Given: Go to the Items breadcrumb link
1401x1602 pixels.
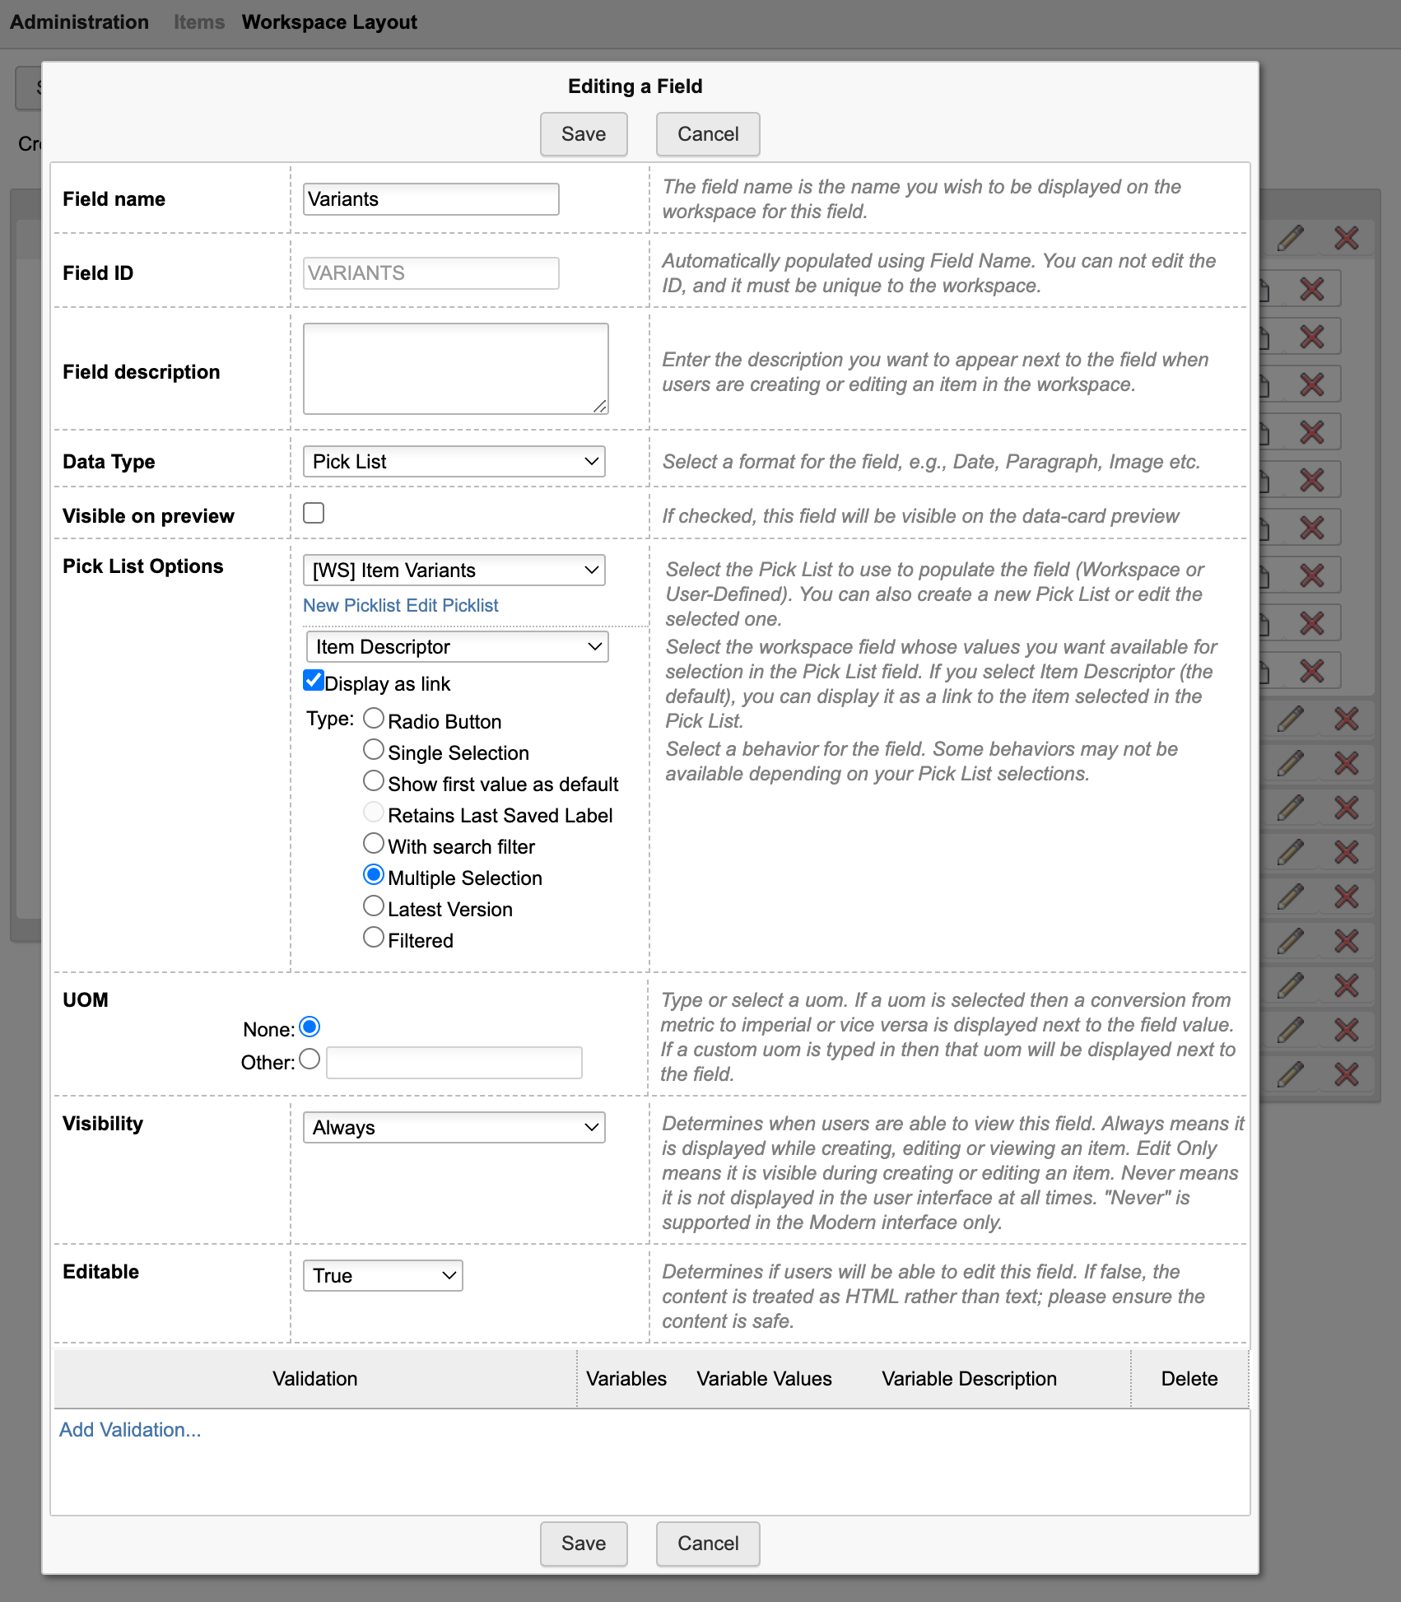Looking at the screenshot, I should 199,22.
